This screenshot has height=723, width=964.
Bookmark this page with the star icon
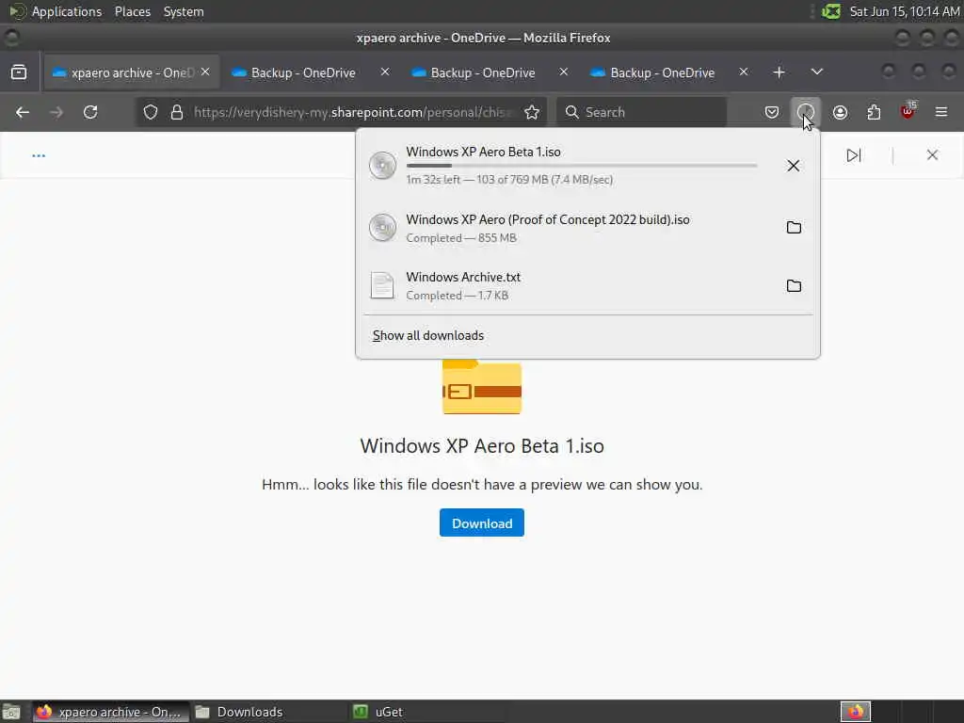click(532, 113)
